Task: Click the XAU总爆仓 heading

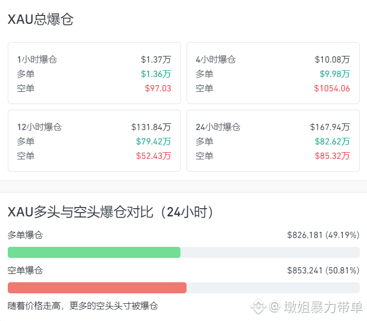Action: (x=40, y=19)
